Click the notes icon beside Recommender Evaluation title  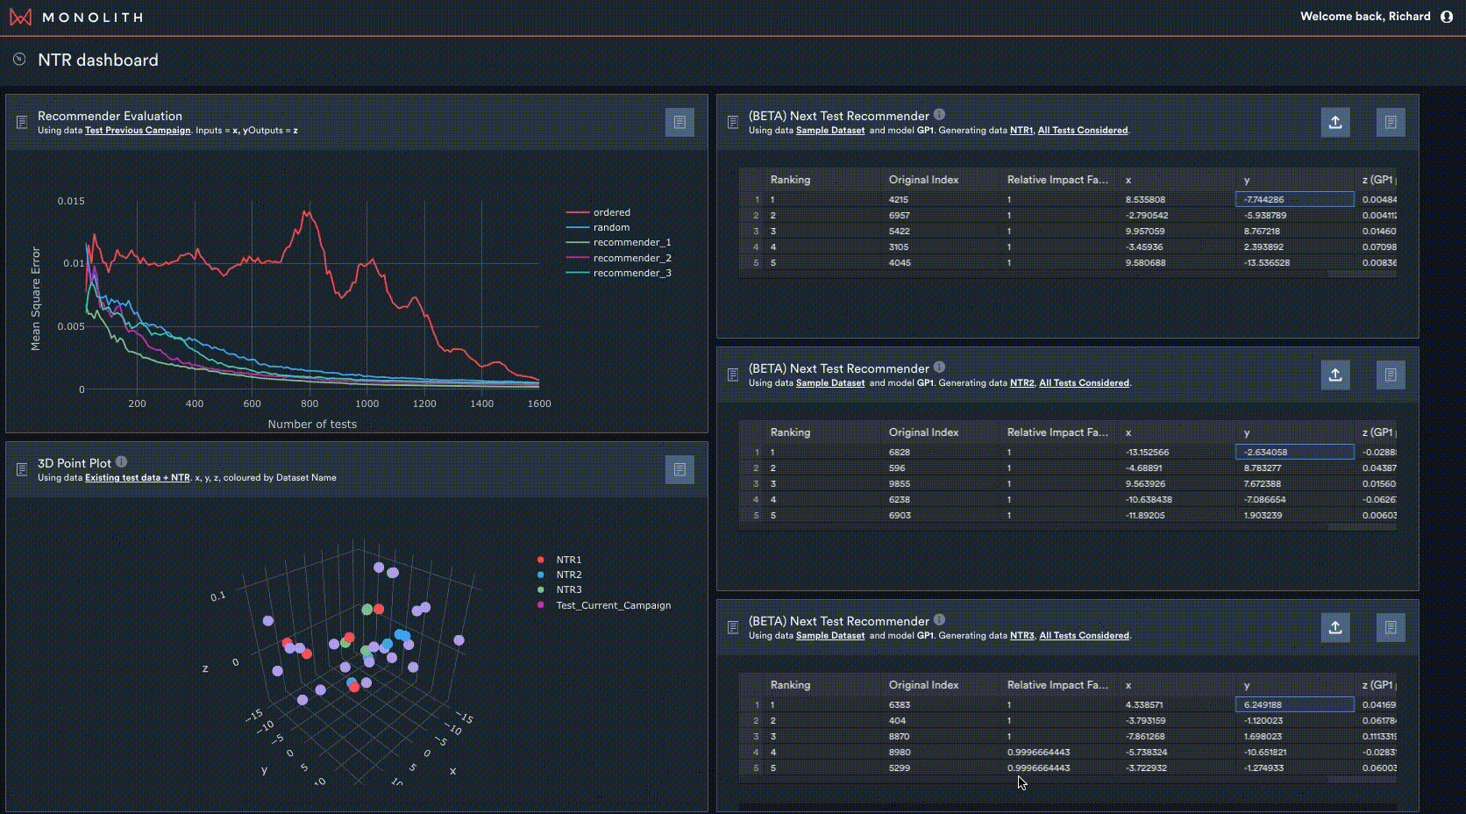(21, 122)
